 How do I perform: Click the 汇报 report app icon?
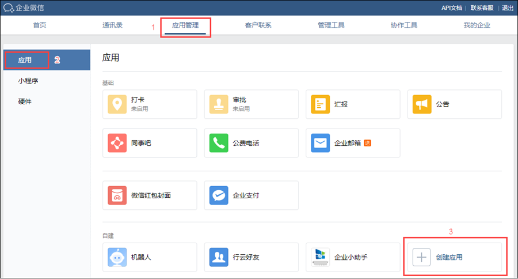(321, 104)
